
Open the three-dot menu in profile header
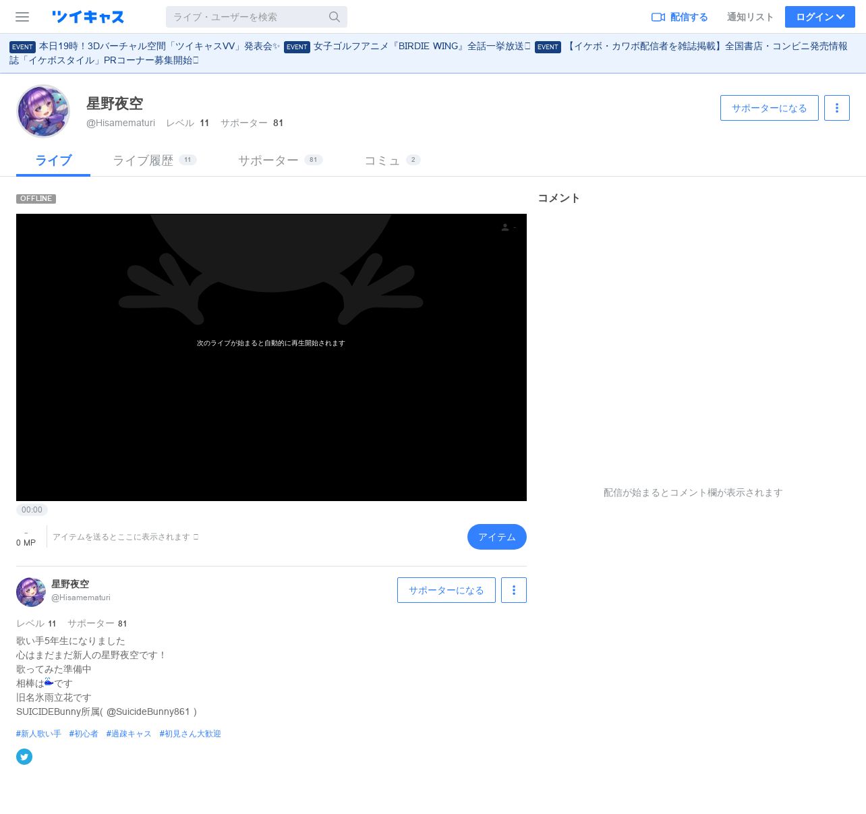[837, 108]
